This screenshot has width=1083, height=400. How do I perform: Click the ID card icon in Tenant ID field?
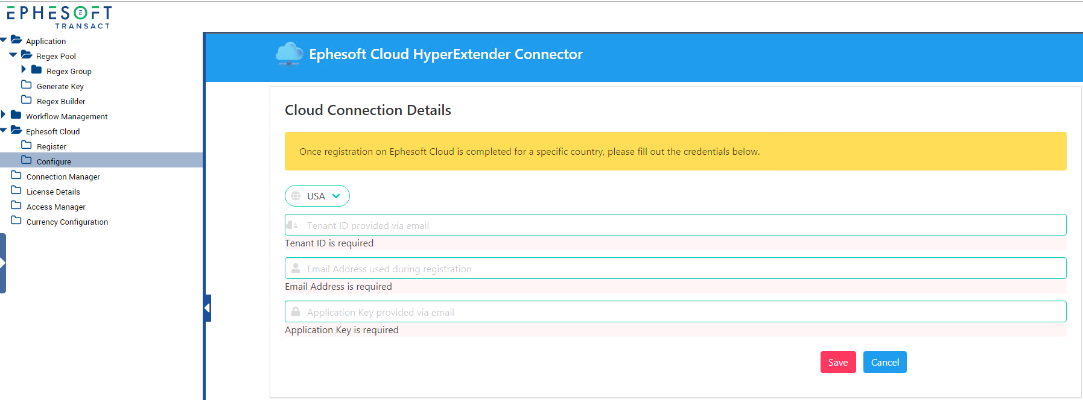pos(293,225)
